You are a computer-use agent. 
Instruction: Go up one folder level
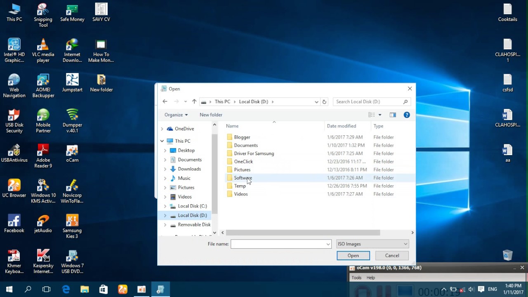(x=194, y=101)
